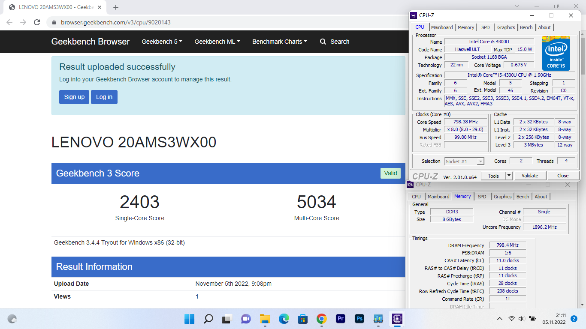The width and height of the screenshot is (586, 329).
Task: Open notification center badge showing 2
Action: 574,319
